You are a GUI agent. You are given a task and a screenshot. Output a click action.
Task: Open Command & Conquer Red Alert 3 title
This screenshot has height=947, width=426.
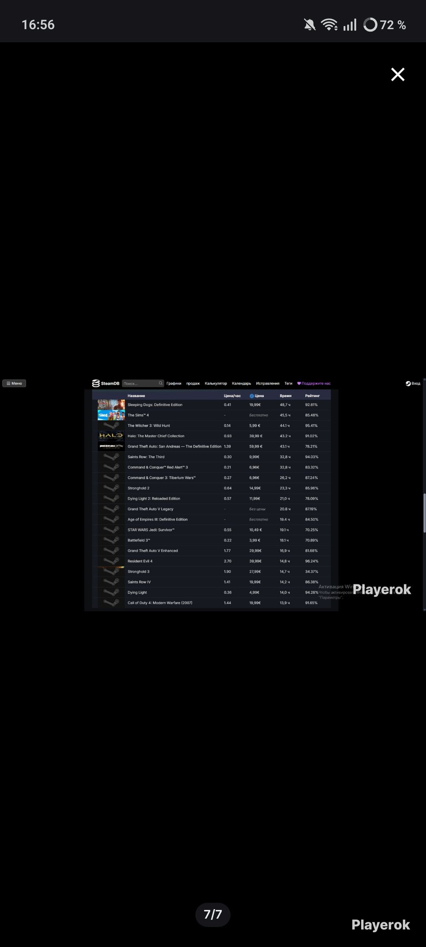(x=158, y=467)
